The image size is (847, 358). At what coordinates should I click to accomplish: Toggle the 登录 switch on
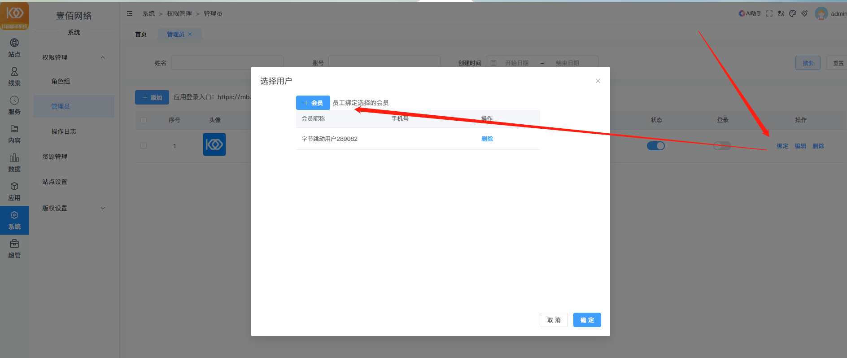click(722, 146)
